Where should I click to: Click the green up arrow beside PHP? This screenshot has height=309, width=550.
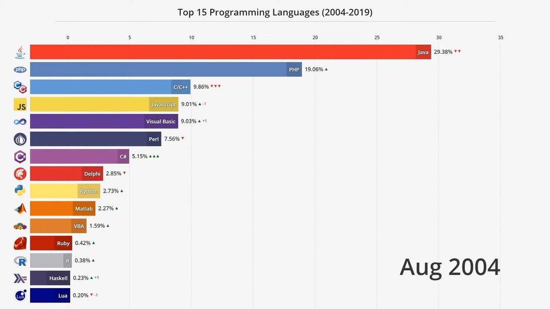(326, 69)
